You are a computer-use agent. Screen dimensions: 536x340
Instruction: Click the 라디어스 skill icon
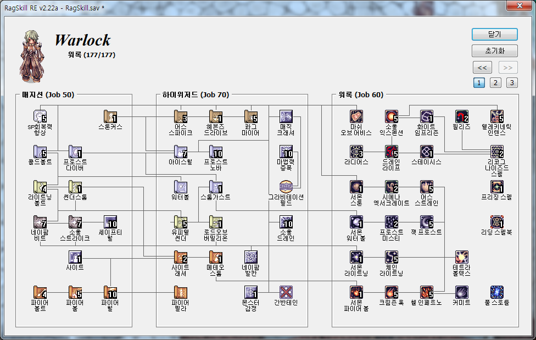pos(356,152)
